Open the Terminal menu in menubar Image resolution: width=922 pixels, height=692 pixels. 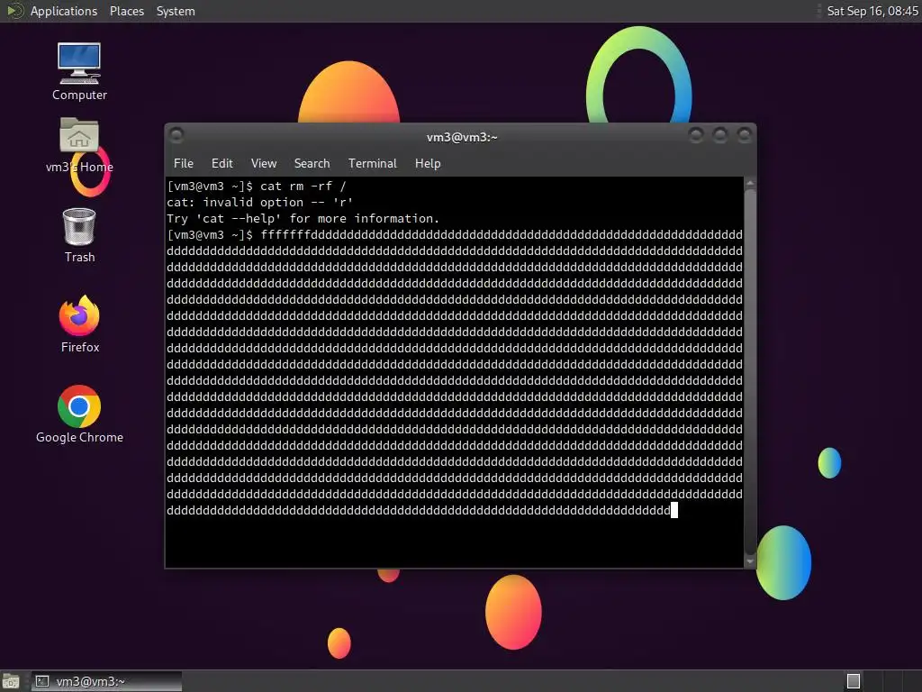pyautogui.click(x=372, y=164)
